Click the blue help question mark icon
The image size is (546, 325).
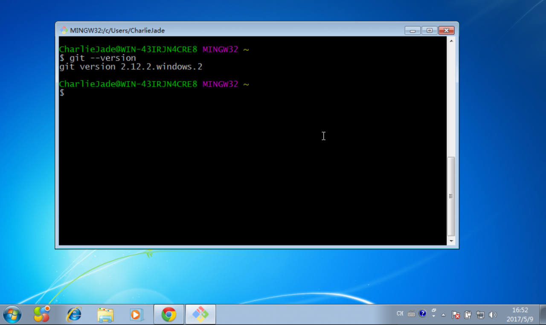422,313
